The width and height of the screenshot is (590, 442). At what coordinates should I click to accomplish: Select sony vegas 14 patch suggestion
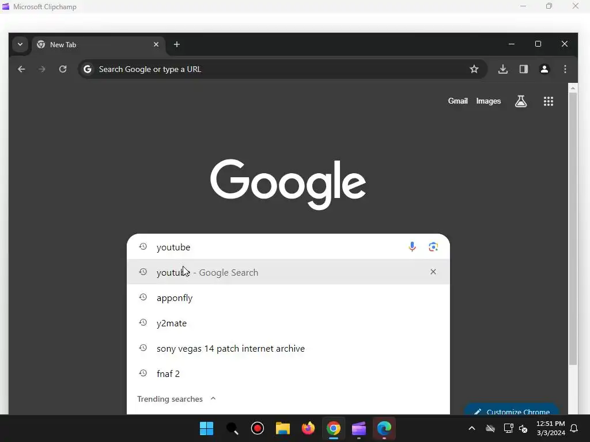click(288, 348)
